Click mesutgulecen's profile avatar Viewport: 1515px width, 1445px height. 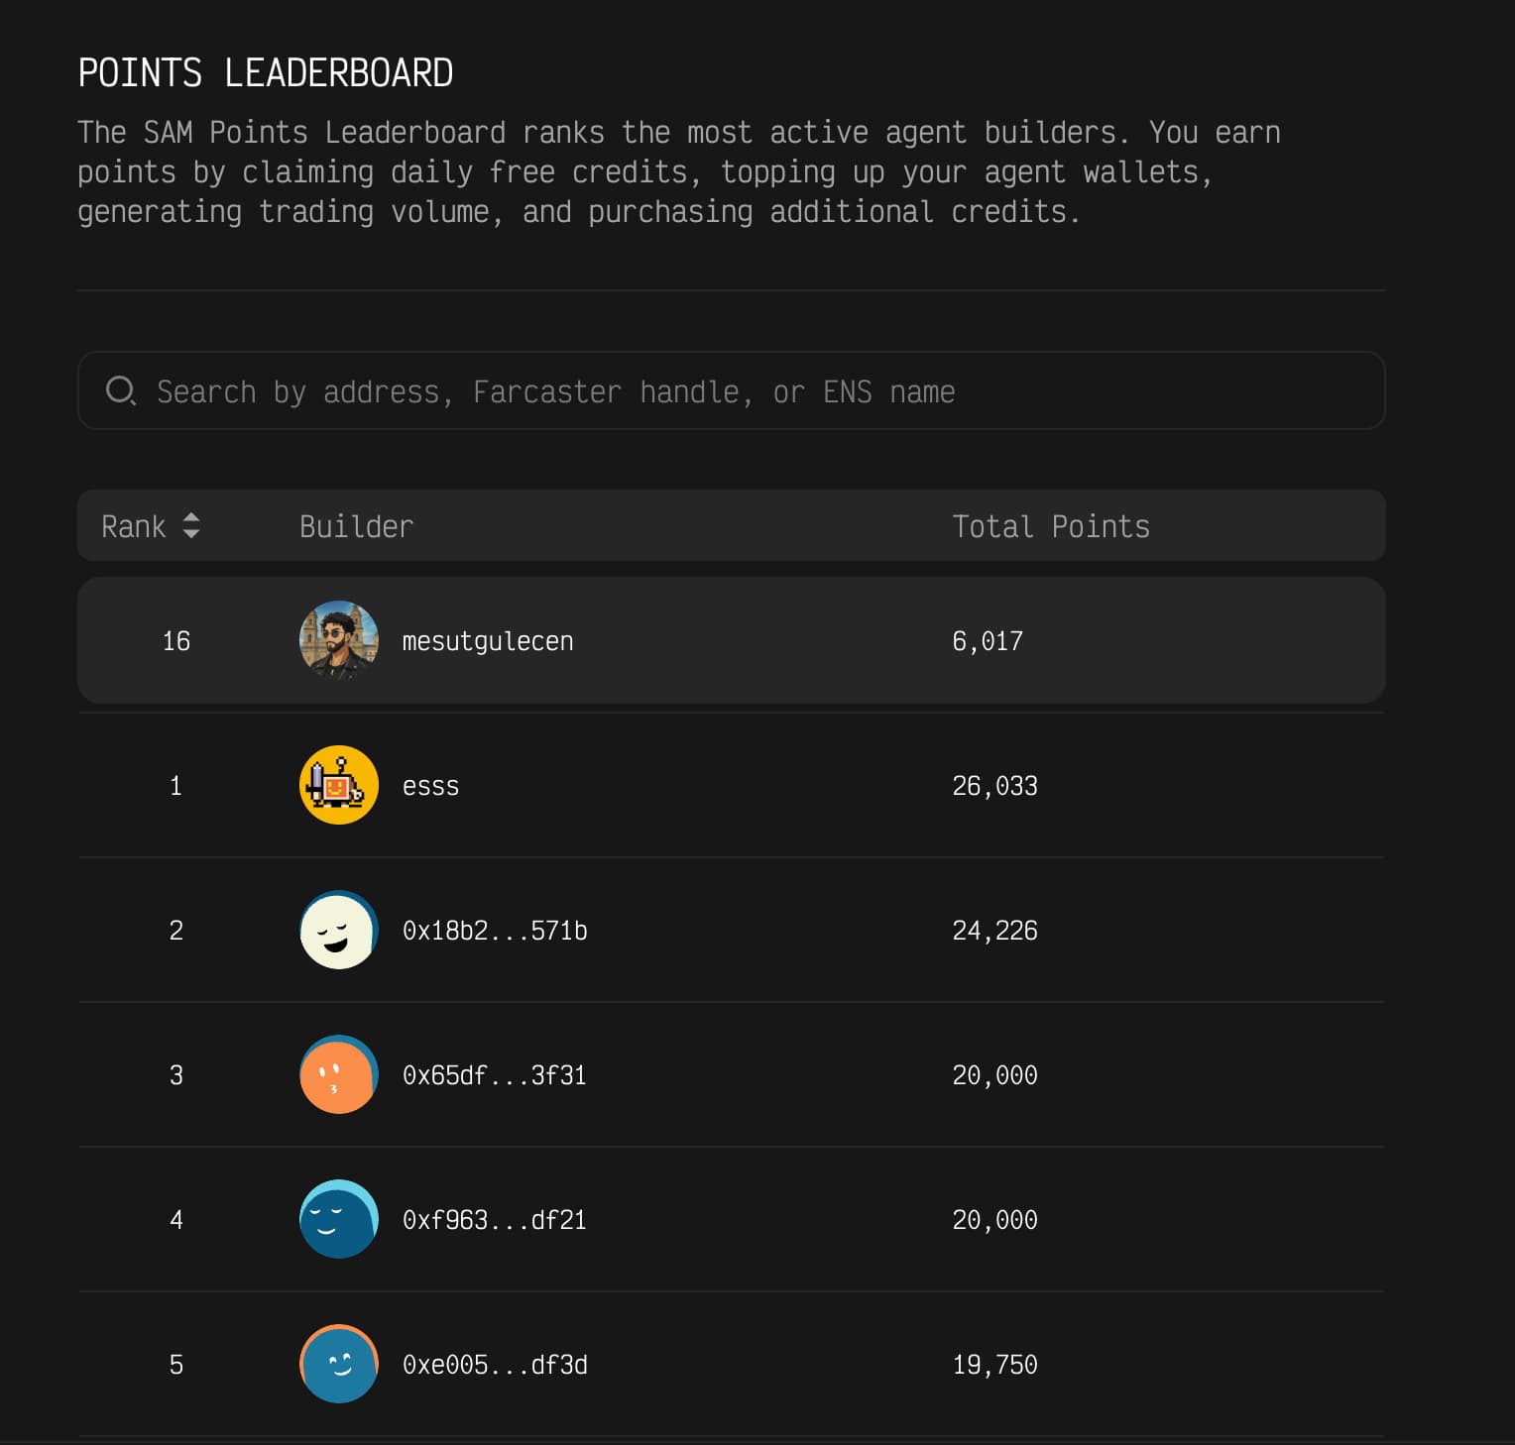[338, 640]
